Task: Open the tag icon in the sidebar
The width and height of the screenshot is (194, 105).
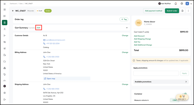Action: [x=5, y=74]
